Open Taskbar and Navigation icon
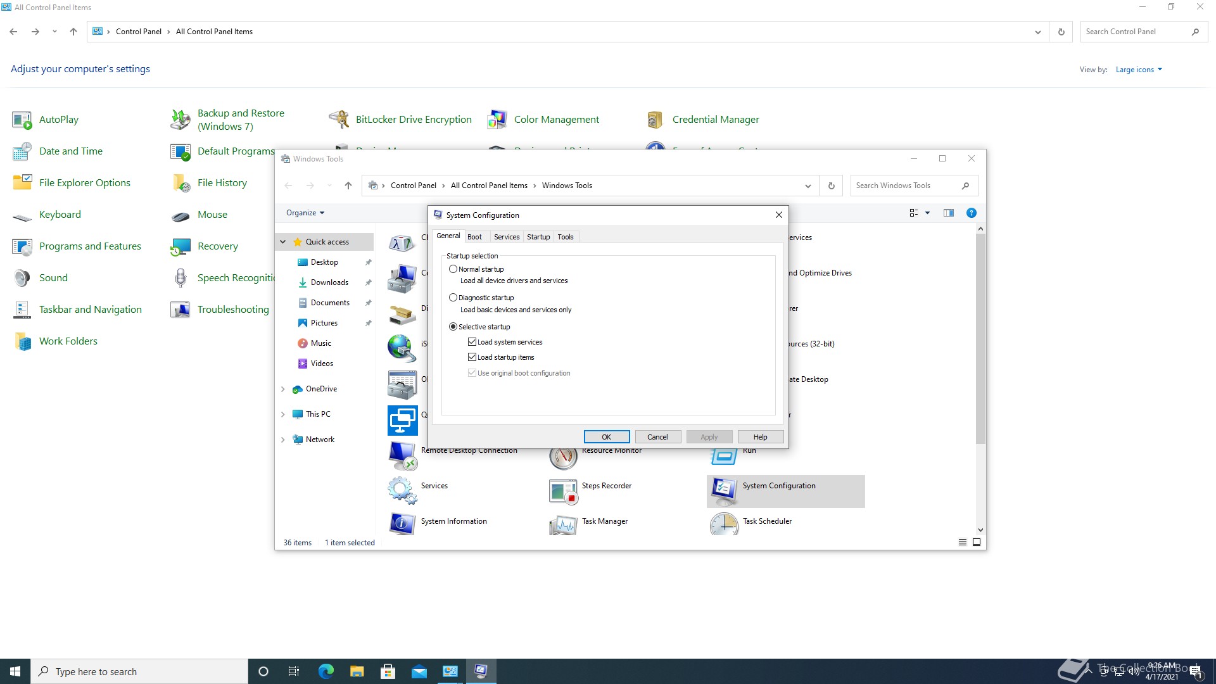 (22, 310)
